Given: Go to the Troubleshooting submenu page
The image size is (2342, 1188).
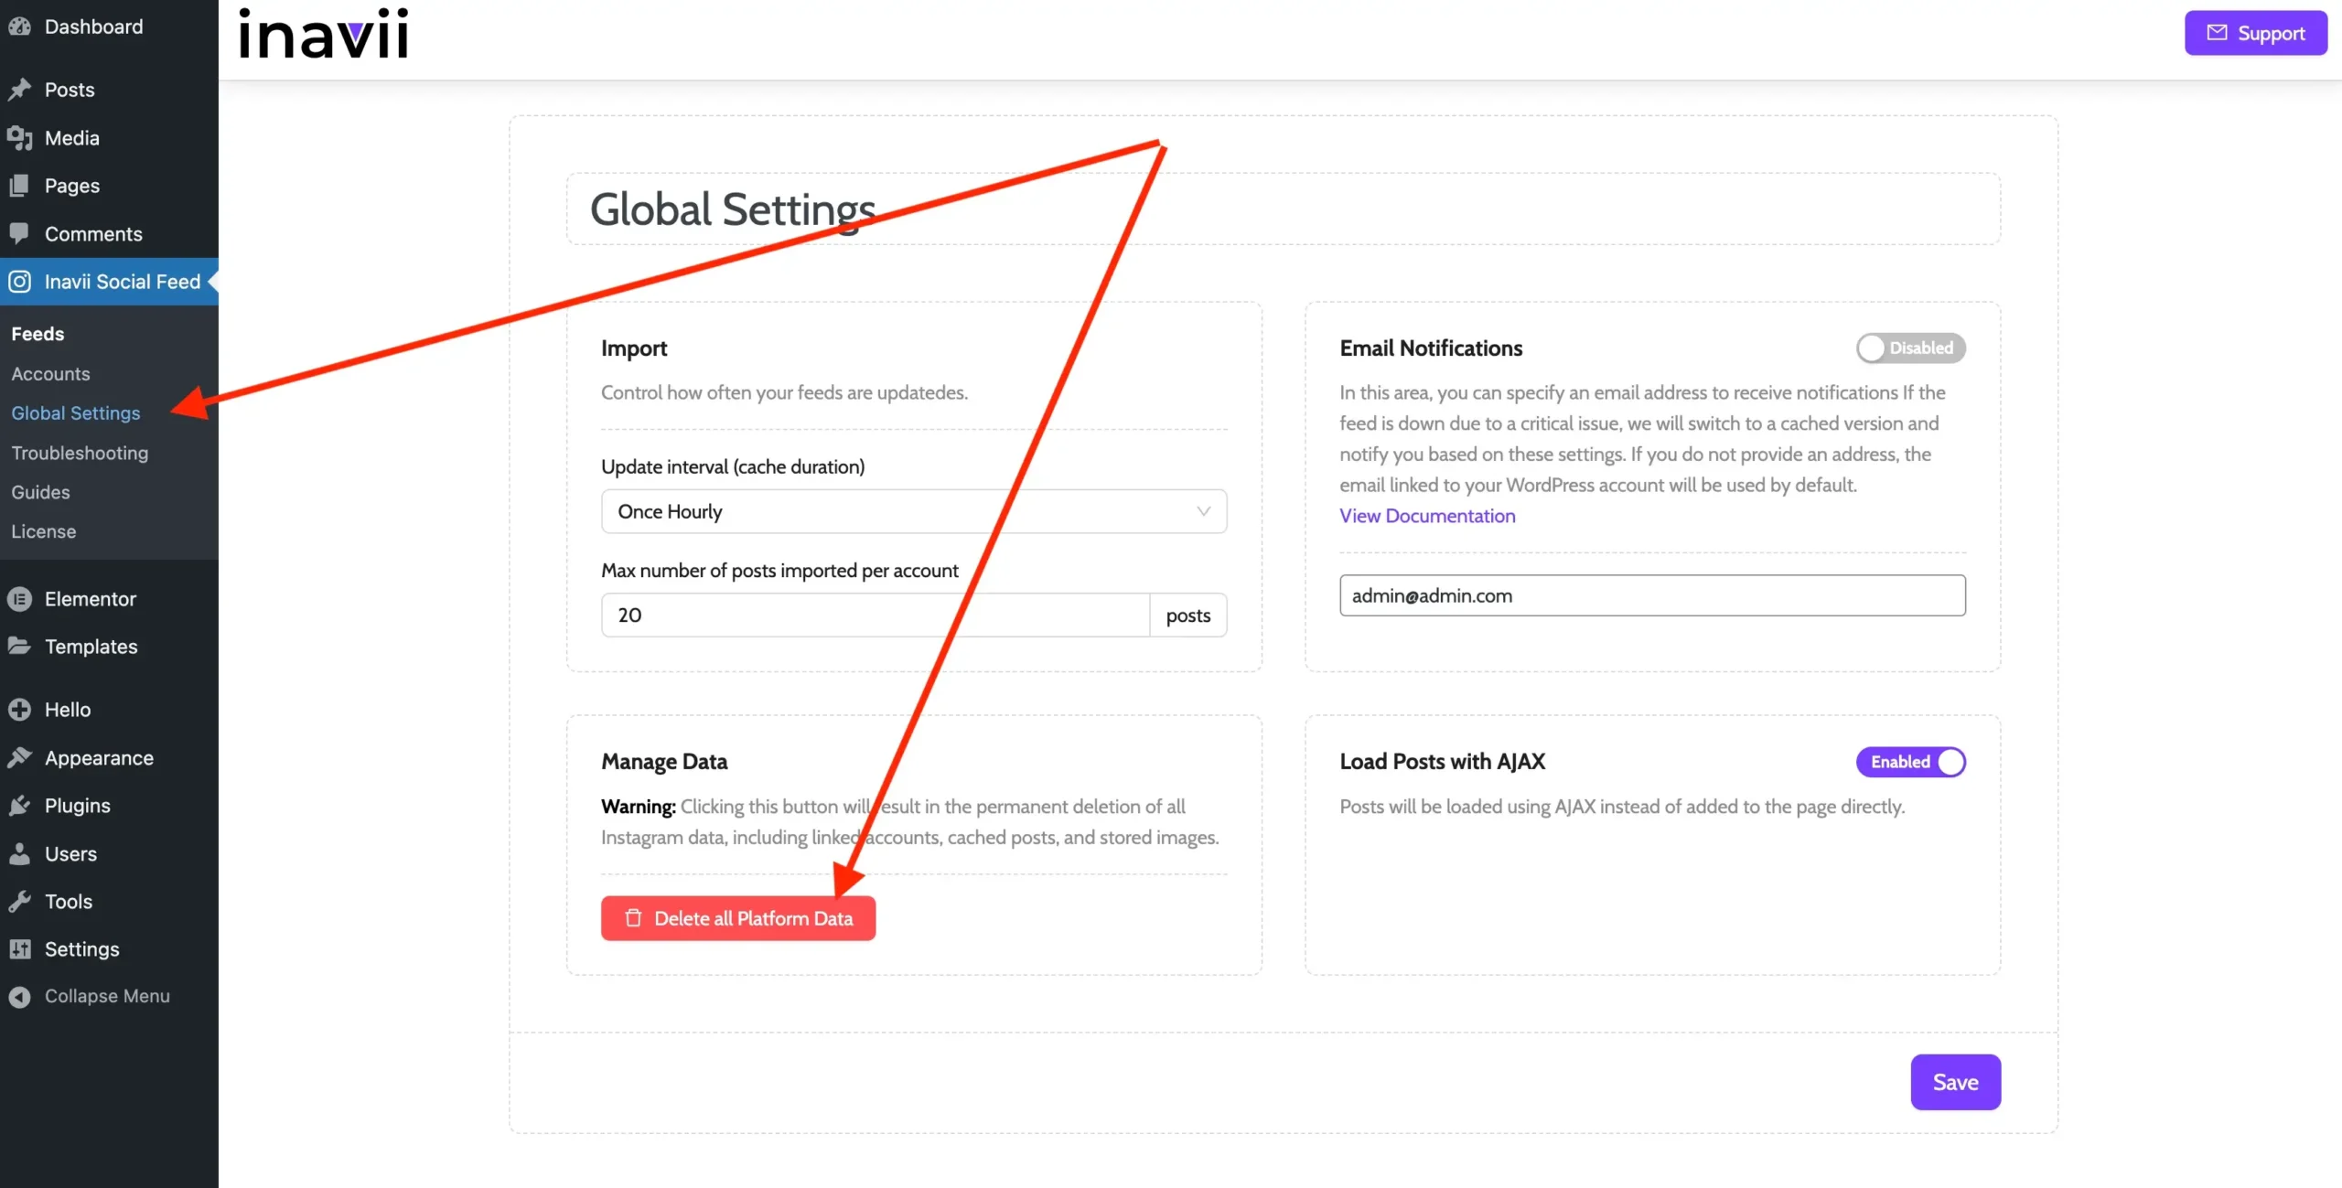Looking at the screenshot, I should [x=80, y=453].
